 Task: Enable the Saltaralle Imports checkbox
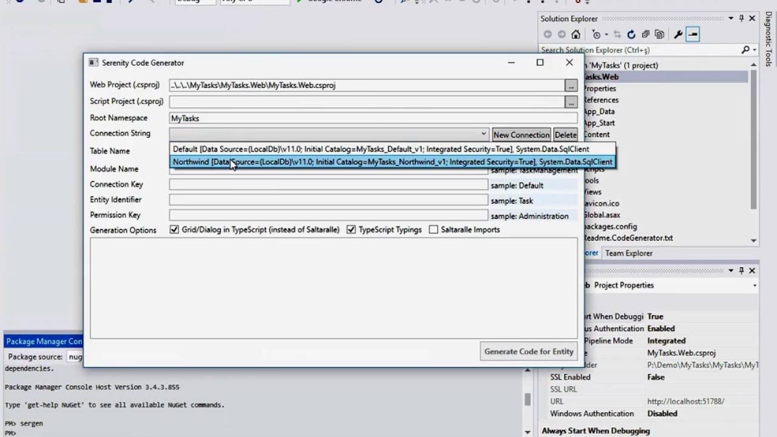pos(433,229)
